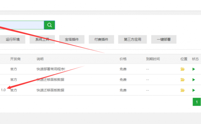Click the green magnifier search button

point(49,25)
